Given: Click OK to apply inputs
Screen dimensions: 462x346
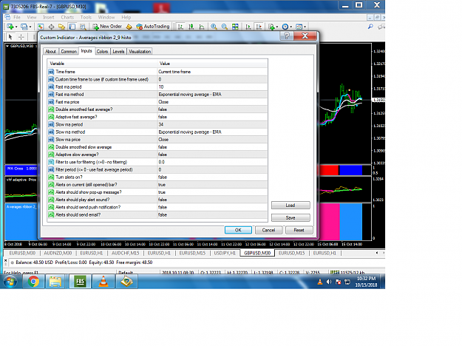Looking at the screenshot, I should click(x=238, y=230).
